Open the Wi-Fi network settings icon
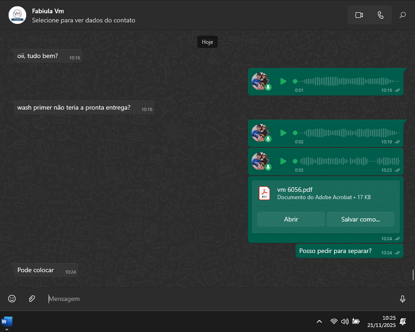This screenshot has height=332, width=415. coord(334,321)
